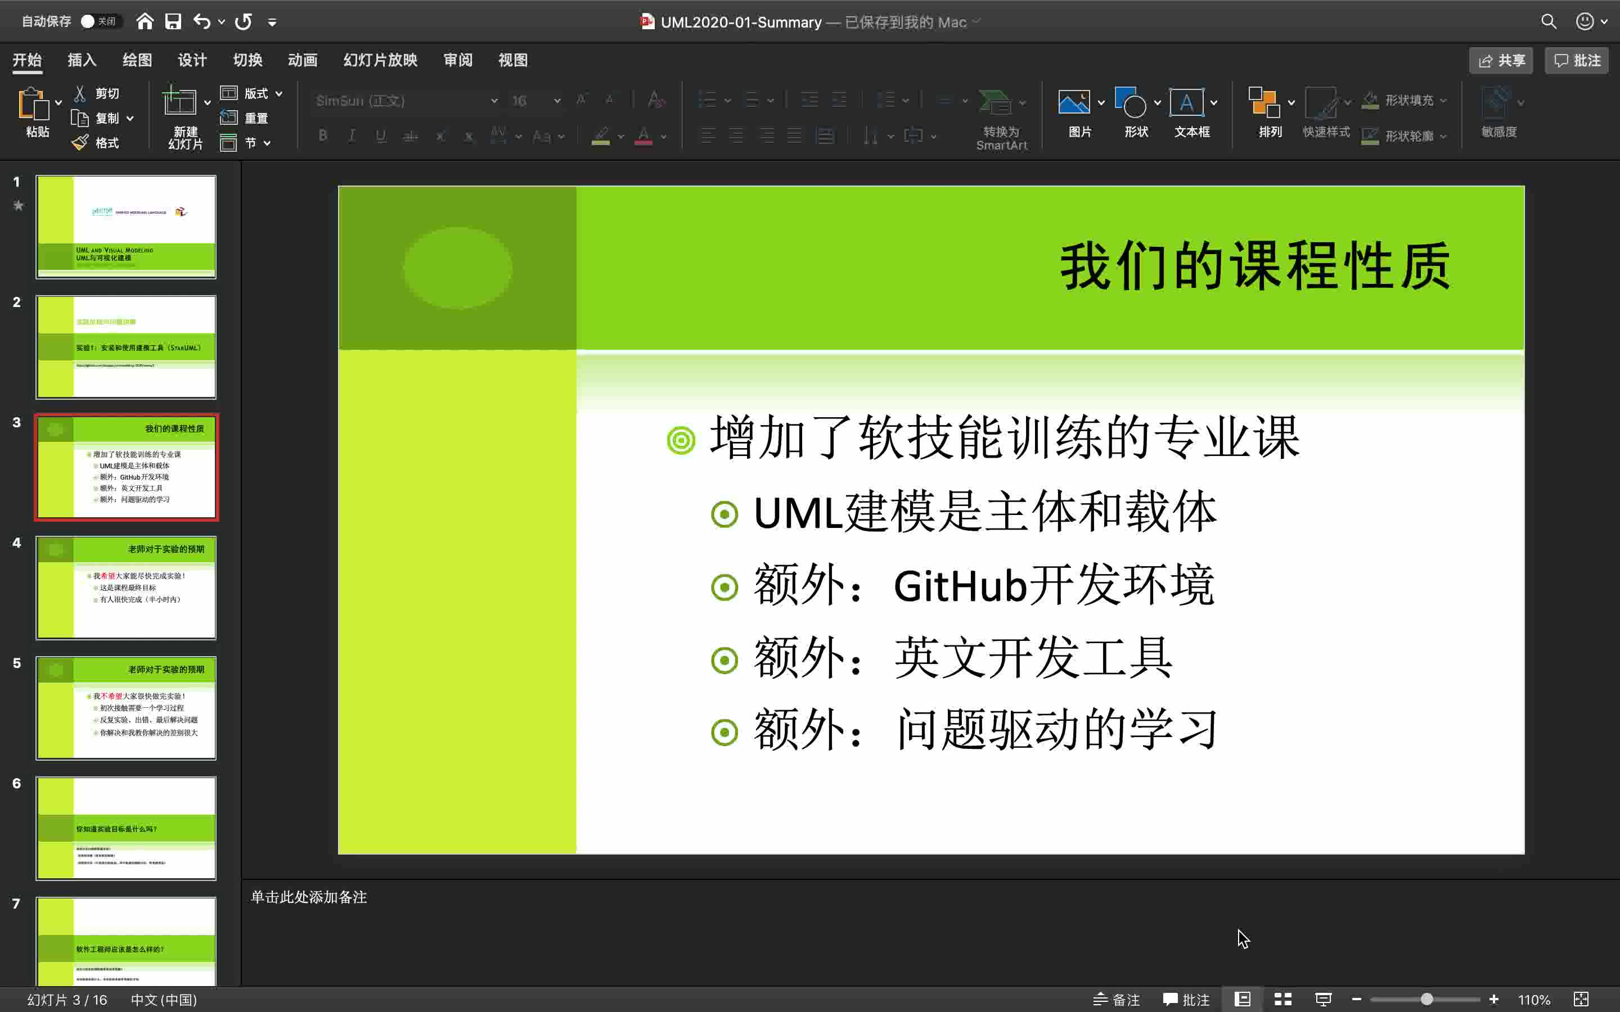Click the language 中文(中国) in status bar
This screenshot has height=1012, width=1620.
(x=164, y=999)
